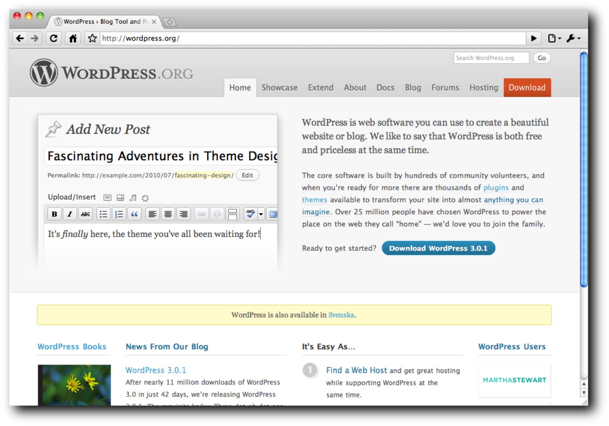Align text left in the editor
This screenshot has height=426, width=609.
(152, 214)
